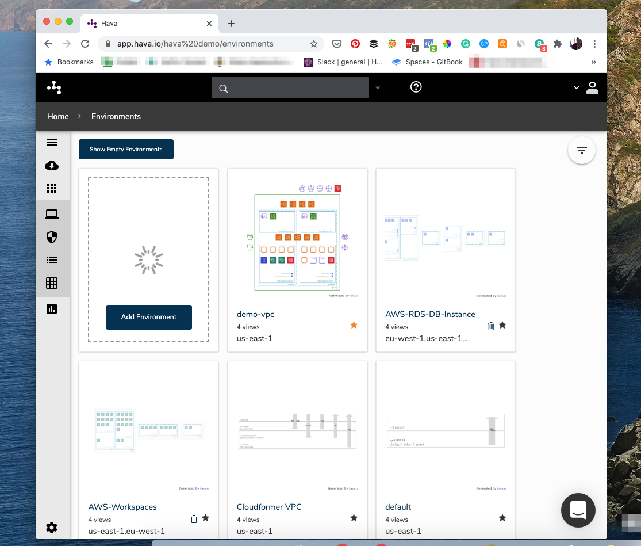Open the Chrome extensions puzzle icon
The height and width of the screenshot is (546, 641).
558,44
